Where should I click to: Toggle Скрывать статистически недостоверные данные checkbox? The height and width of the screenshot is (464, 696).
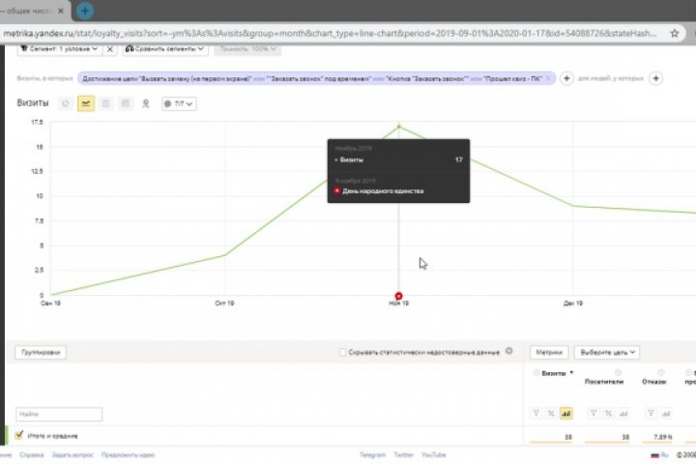coord(342,352)
